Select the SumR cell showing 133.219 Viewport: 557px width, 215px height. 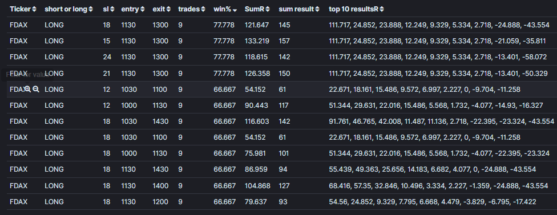257,41
